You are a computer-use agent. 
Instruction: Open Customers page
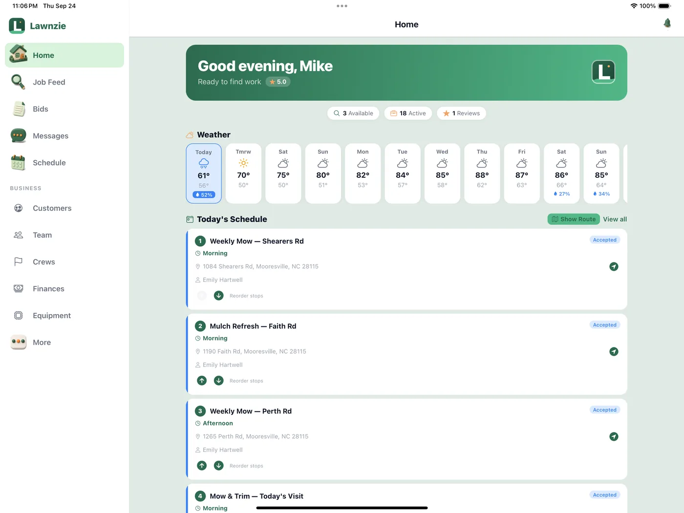64,208
